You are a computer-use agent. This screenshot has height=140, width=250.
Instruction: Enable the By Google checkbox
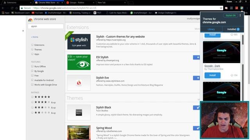click(x=32, y=71)
